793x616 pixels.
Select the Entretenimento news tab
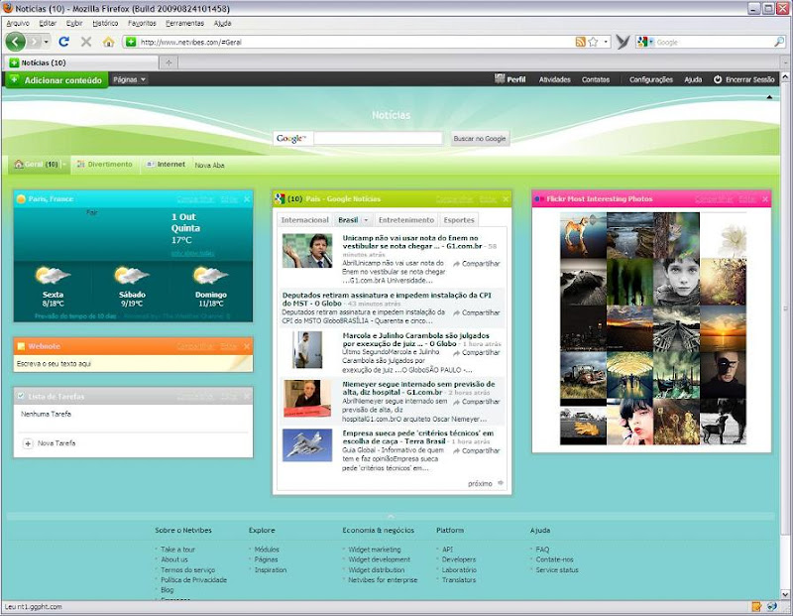(x=406, y=220)
